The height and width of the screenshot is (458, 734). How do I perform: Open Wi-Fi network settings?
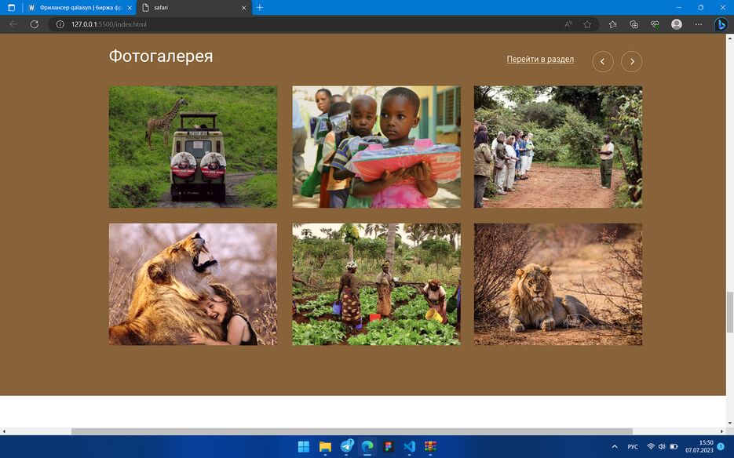[x=651, y=447]
